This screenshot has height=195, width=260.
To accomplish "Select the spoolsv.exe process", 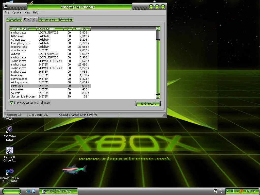I will pyautogui.click(x=50, y=50).
